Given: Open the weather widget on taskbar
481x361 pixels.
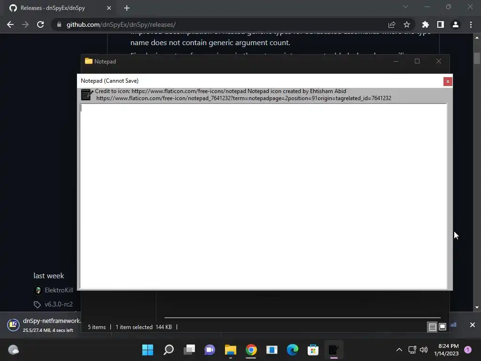Looking at the screenshot, I should pyautogui.click(x=13, y=350).
